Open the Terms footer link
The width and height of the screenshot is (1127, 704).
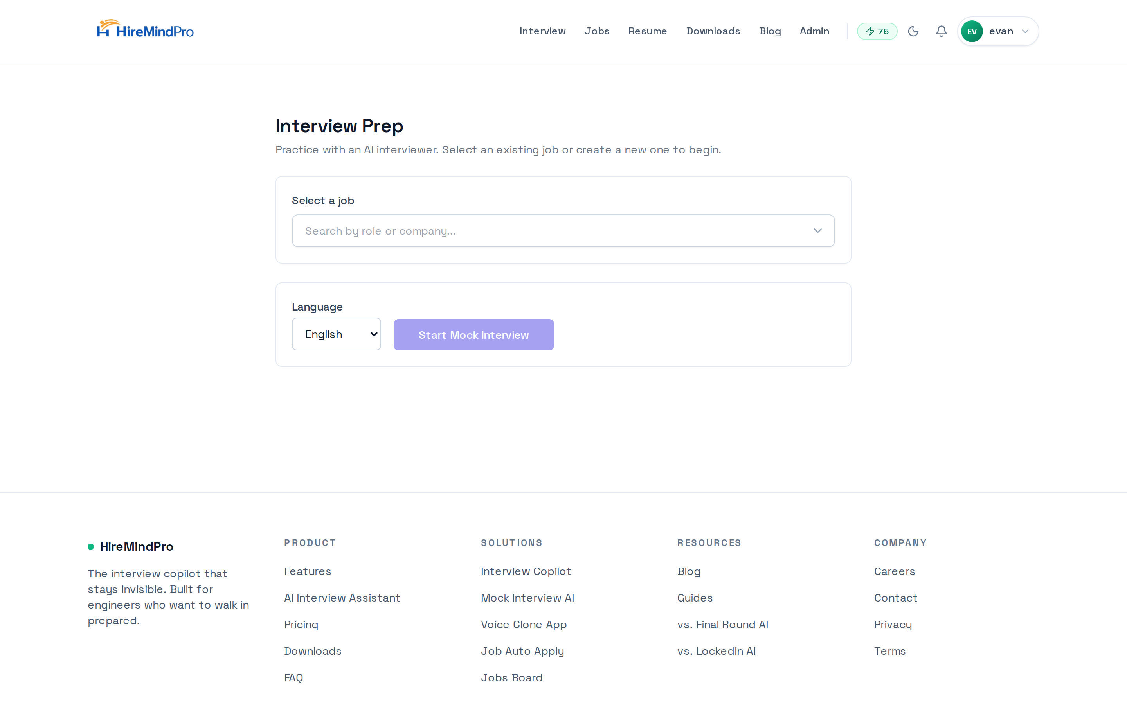pyautogui.click(x=889, y=651)
